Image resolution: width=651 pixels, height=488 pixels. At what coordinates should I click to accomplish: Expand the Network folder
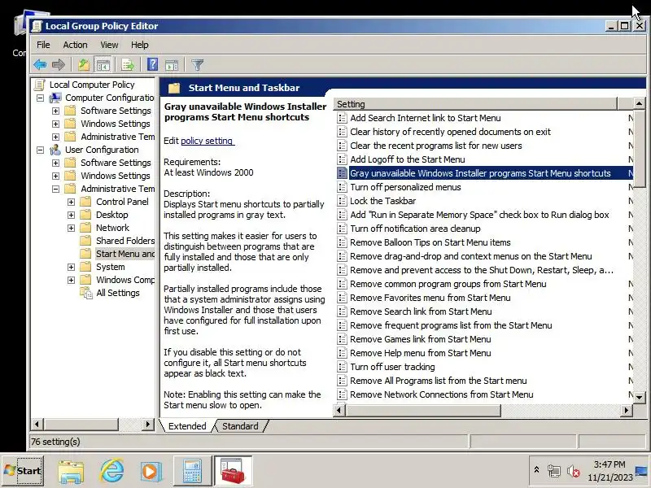coord(71,228)
